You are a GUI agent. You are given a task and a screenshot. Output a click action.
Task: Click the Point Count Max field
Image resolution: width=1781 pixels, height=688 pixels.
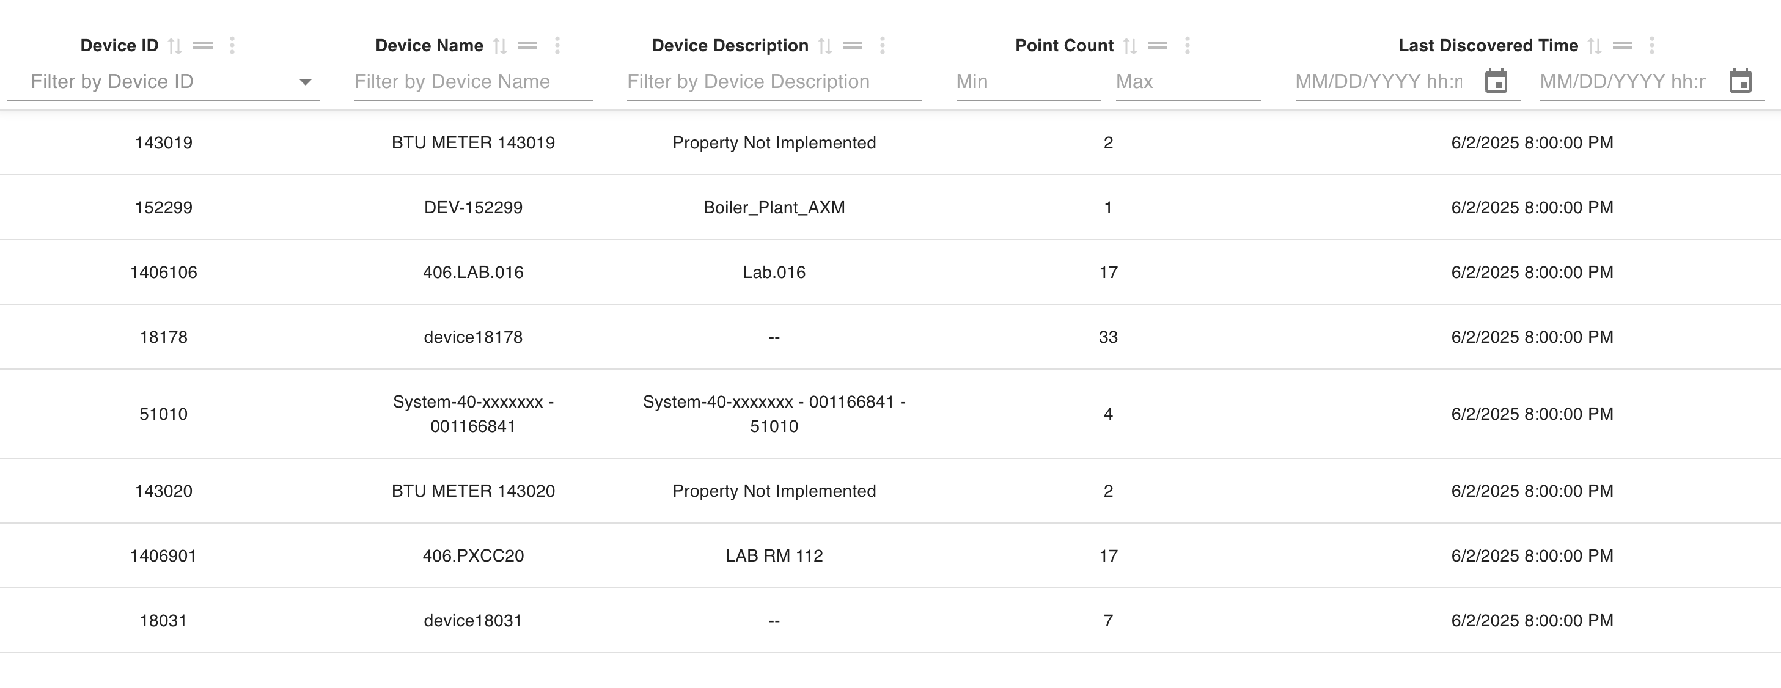click(1188, 82)
